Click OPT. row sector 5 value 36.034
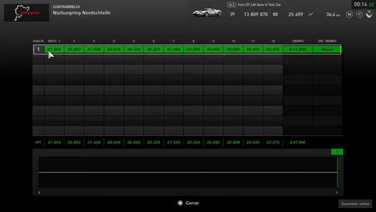Viewport: 376px width, 212px height. (x=134, y=143)
